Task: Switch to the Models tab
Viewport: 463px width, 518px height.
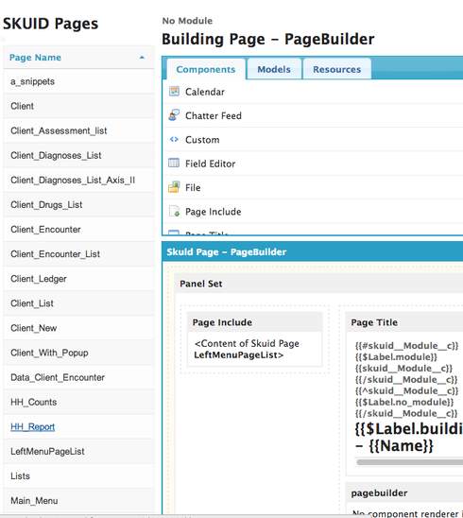Action: click(274, 69)
